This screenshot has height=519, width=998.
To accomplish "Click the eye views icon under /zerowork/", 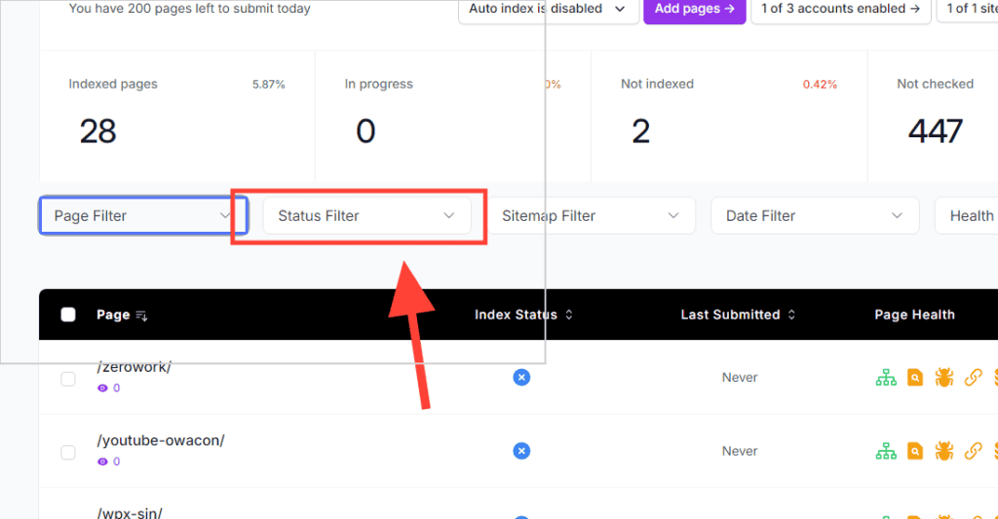I will pos(102,388).
